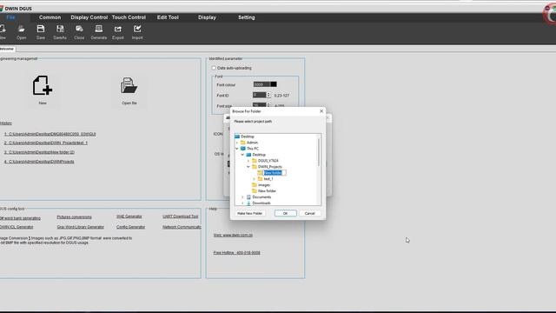Click the Font colour black swatch
The height and width of the screenshot is (313, 556).
click(x=274, y=84)
